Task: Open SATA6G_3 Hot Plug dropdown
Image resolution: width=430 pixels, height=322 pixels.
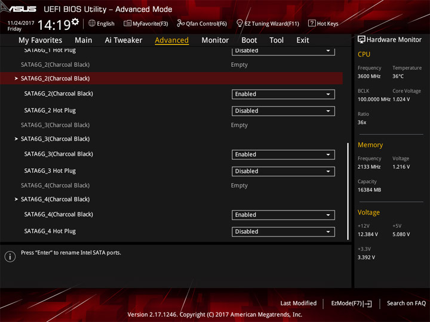Action: coord(283,171)
